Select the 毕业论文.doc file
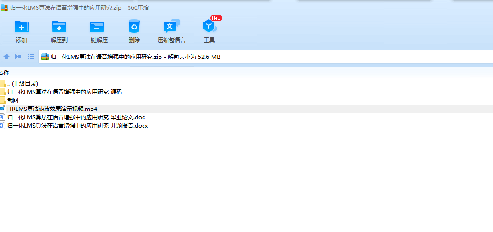 (247, 117)
